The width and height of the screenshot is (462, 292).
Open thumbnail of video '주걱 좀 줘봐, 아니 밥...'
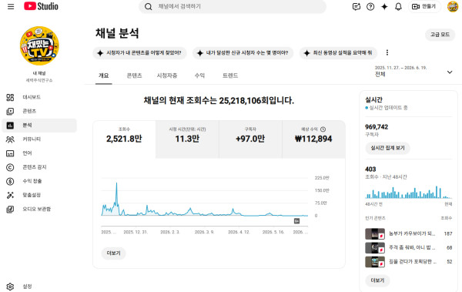coord(375,248)
